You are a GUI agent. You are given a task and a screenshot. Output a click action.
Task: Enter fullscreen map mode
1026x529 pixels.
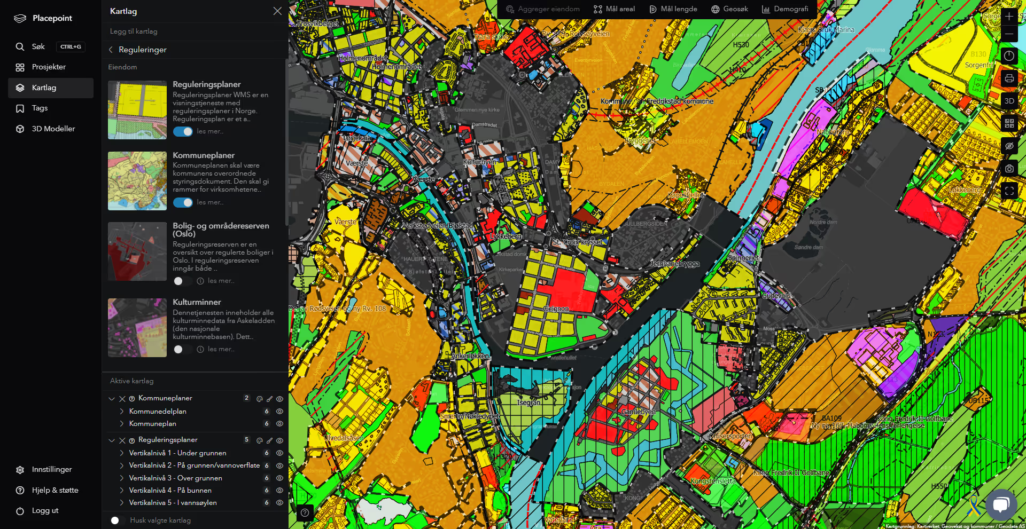[x=1009, y=191]
